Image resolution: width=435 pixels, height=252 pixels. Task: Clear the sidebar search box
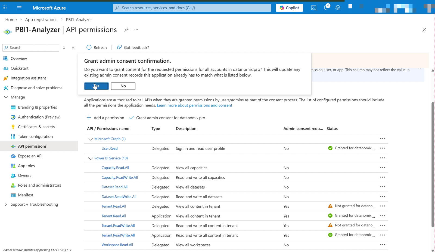point(64,48)
